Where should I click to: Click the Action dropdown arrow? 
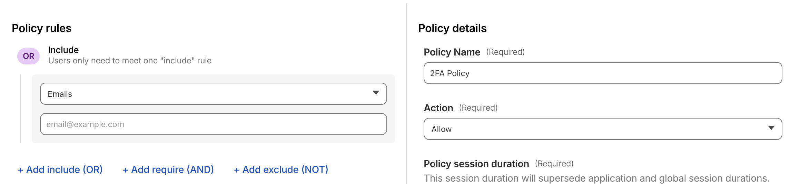pos(771,128)
